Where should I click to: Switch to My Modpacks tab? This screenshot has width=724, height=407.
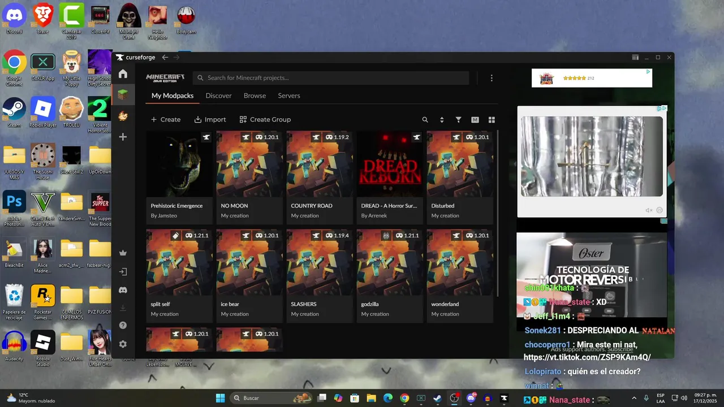click(x=173, y=96)
